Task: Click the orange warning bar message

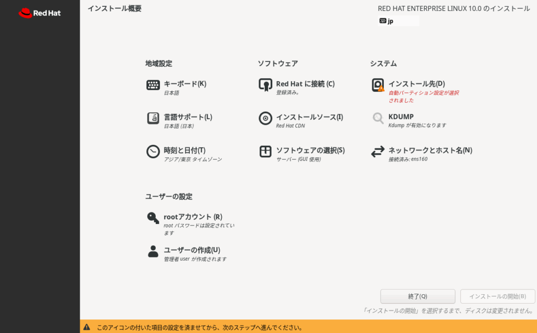Action: click(x=199, y=327)
